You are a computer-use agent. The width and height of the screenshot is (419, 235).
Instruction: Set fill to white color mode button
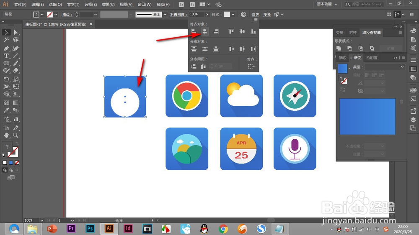(5, 163)
